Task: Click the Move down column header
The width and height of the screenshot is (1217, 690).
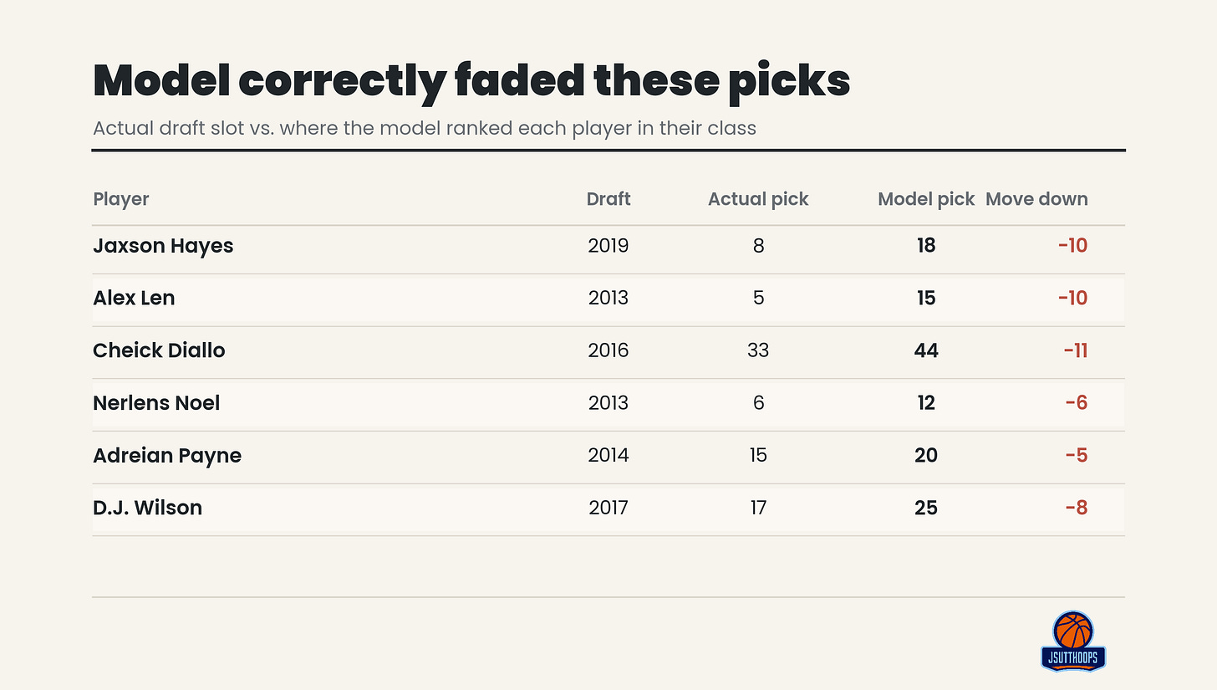Action: 1037,199
